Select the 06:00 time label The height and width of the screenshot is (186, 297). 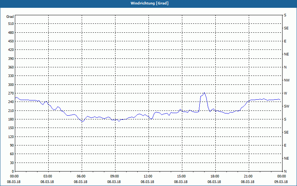tap(82, 176)
